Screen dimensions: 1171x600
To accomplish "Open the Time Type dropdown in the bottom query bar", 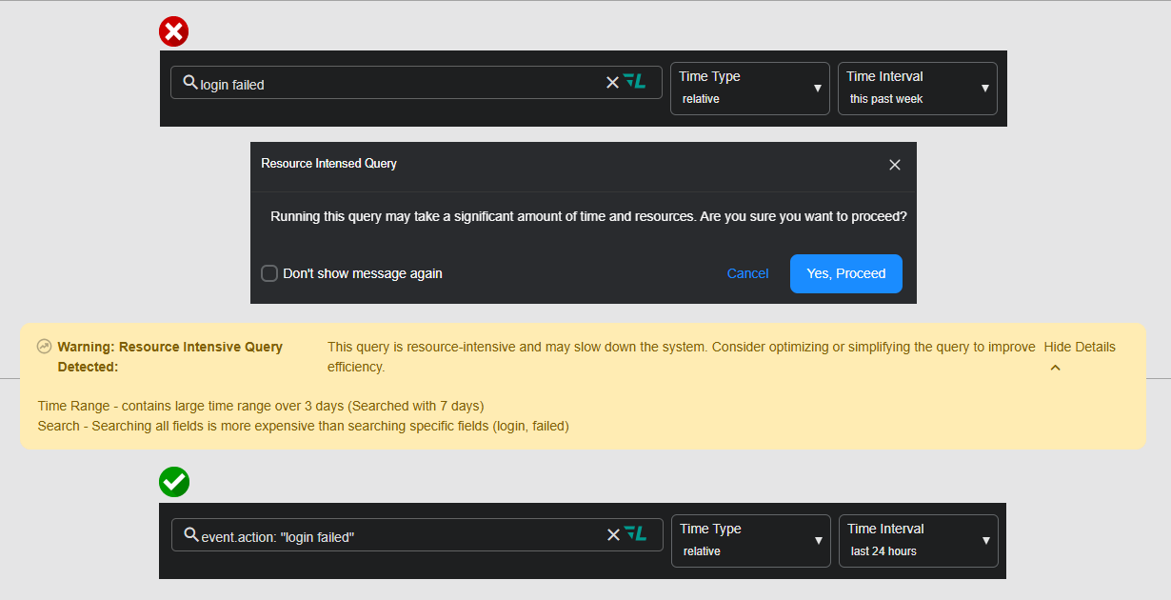I will [x=750, y=540].
